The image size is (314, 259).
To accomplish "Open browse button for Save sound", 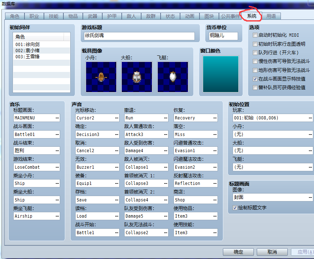I will 117,200.
